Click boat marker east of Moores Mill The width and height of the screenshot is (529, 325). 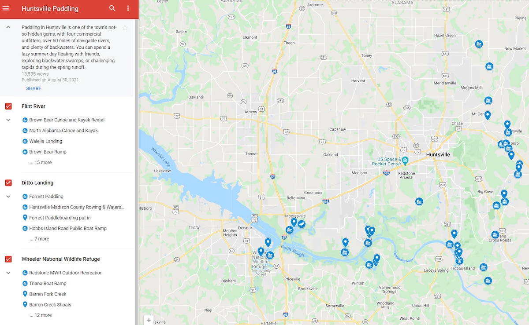(488, 101)
